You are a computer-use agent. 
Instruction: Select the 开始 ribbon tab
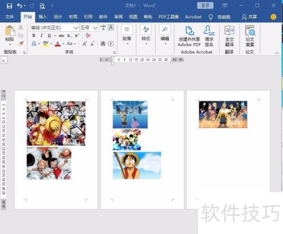click(x=28, y=17)
